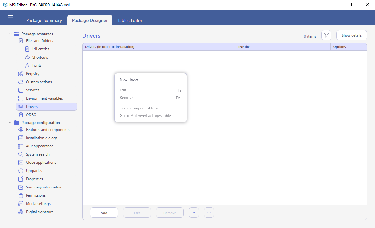
Task: Select Files and folders tree item
Action: point(40,41)
